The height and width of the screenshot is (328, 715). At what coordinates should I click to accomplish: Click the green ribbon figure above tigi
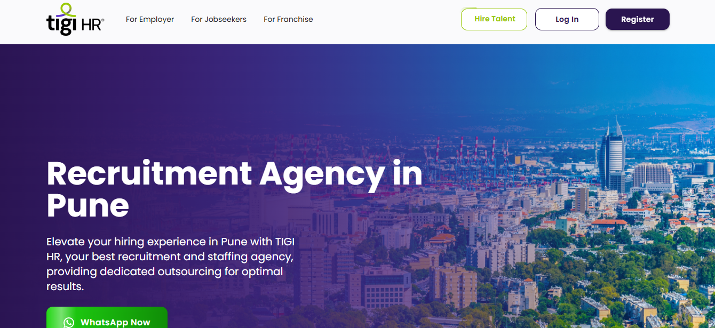pyautogui.click(x=66, y=9)
